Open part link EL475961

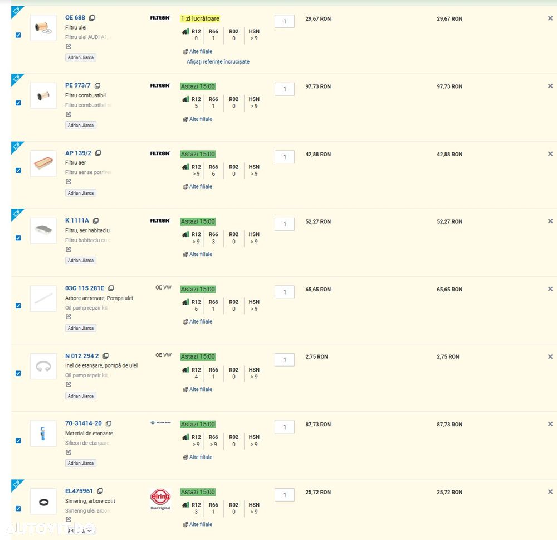(79, 491)
